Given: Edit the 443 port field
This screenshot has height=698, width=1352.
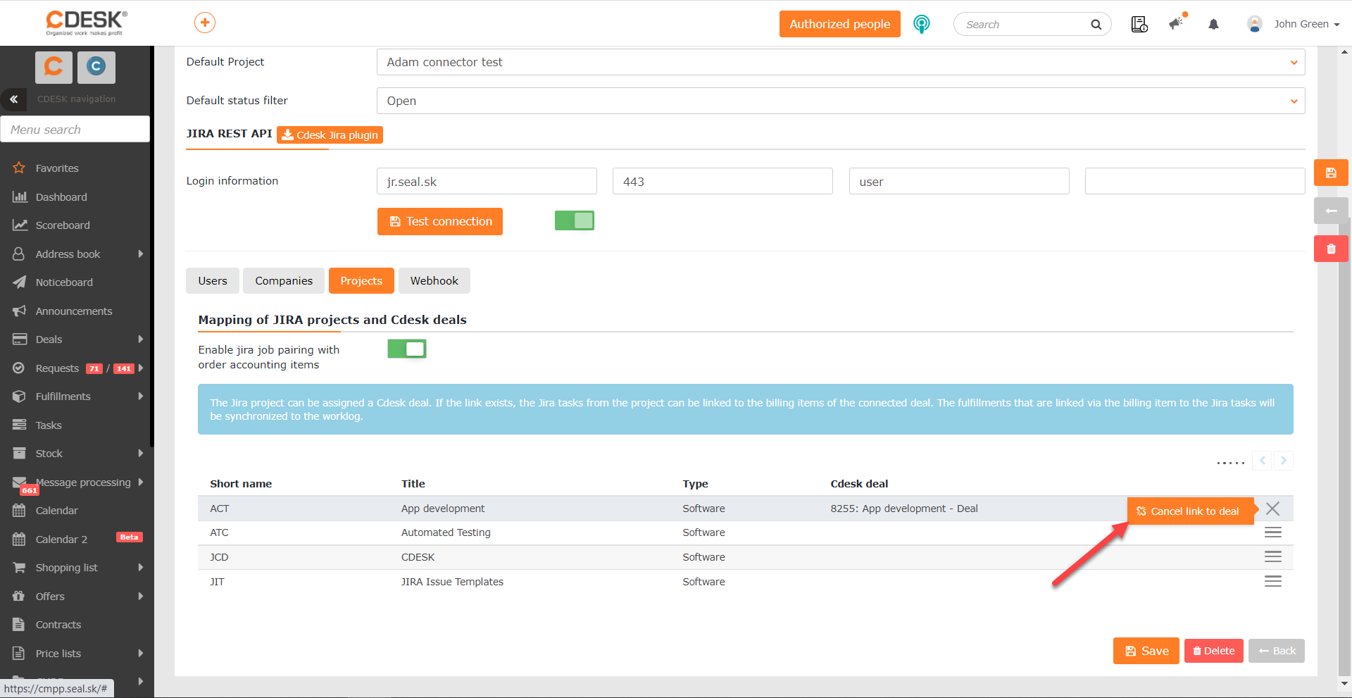Looking at the screenshot, I should pos(722,182).
